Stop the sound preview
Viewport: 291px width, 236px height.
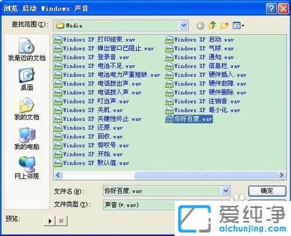(x=61, y=221)
